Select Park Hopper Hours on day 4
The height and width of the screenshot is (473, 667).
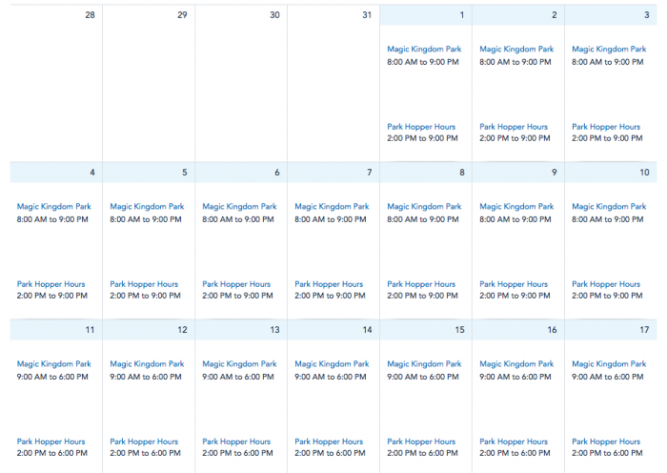coord(51,284)
